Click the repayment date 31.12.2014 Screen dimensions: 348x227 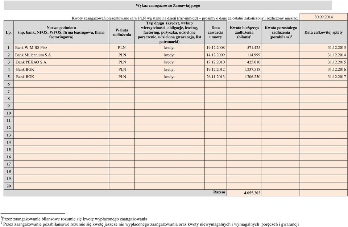pyautogui.click(x=324, y=55)
